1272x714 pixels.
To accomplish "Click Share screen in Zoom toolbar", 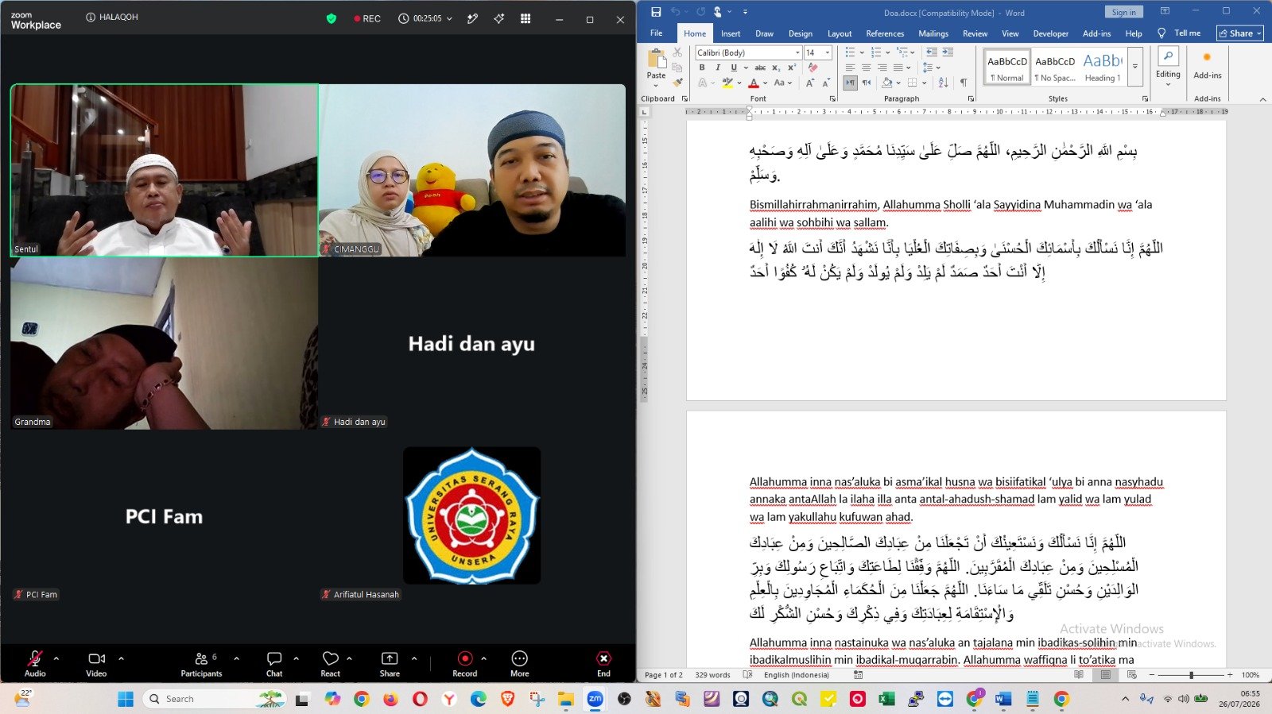I will pos(390,663).
